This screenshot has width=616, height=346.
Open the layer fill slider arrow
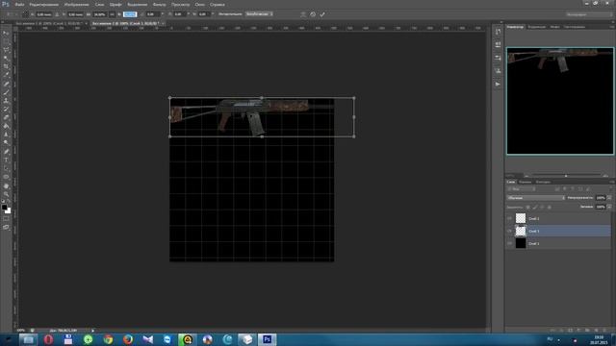click(609, 208)
